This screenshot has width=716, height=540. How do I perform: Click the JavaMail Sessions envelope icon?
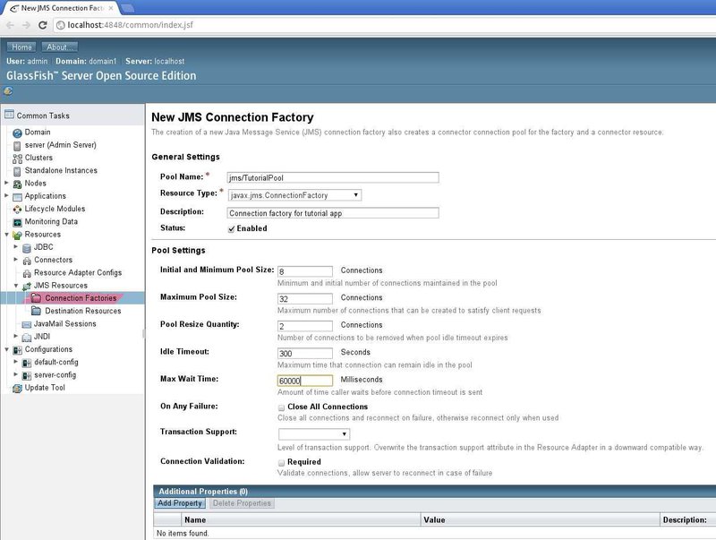[x=27, y=324]
